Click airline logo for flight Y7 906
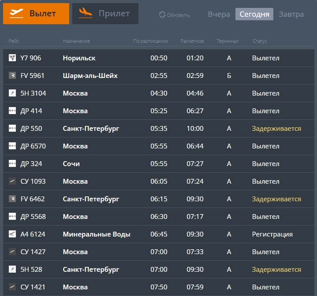The height and width of the screenshot is (296, 317). click(x=12, y=58)
